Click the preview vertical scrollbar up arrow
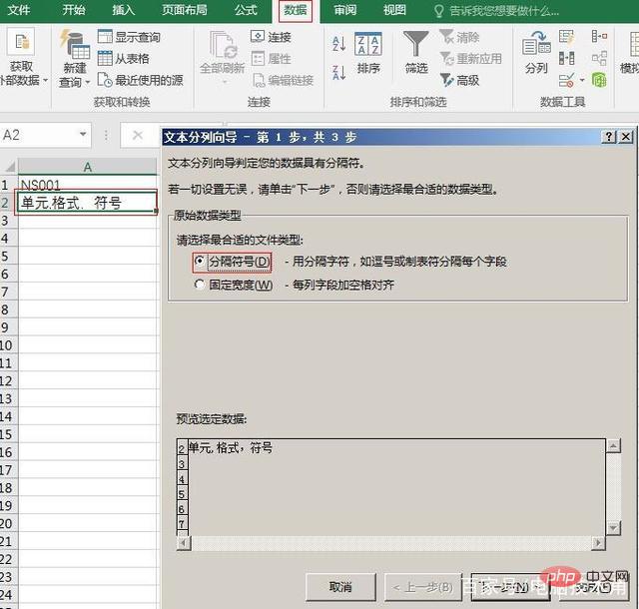The width and height of the screenshot is (639, 609). pos(613,445)
